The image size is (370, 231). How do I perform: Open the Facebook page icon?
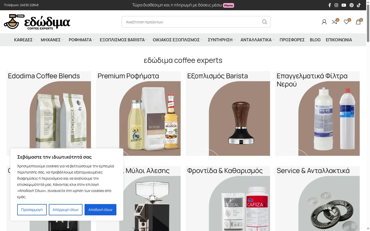point(330,5)
